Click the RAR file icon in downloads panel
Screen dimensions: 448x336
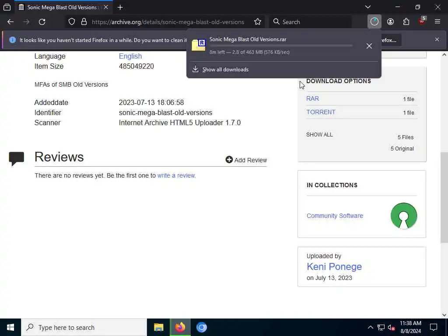click(x=199, y=45)
